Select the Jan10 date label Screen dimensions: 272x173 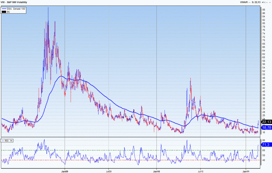157,170
